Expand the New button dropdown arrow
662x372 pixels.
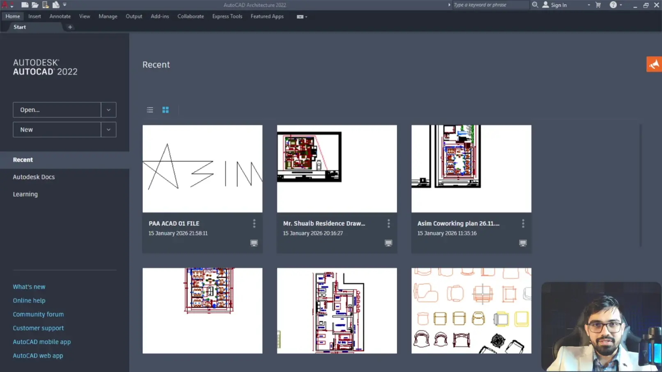(109, 130)
